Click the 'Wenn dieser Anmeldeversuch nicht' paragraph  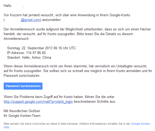click(x=78, y=71)
